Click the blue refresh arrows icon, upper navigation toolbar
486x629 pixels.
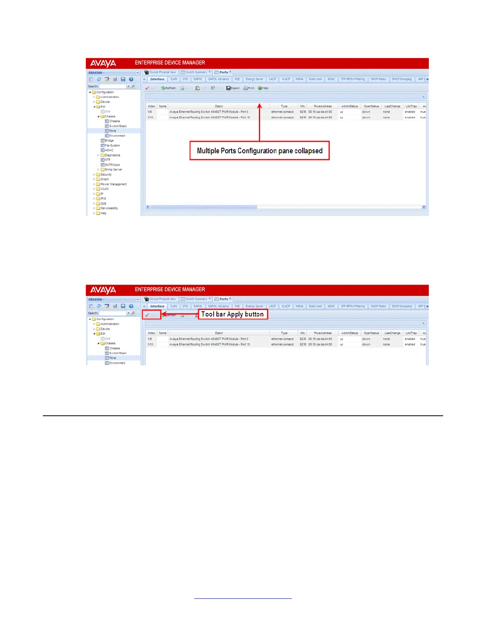point(99,79)
